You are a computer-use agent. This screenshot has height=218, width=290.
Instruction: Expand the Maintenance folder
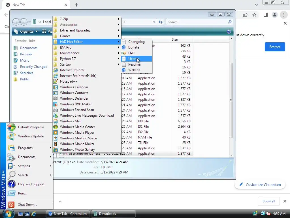(87, 53)
